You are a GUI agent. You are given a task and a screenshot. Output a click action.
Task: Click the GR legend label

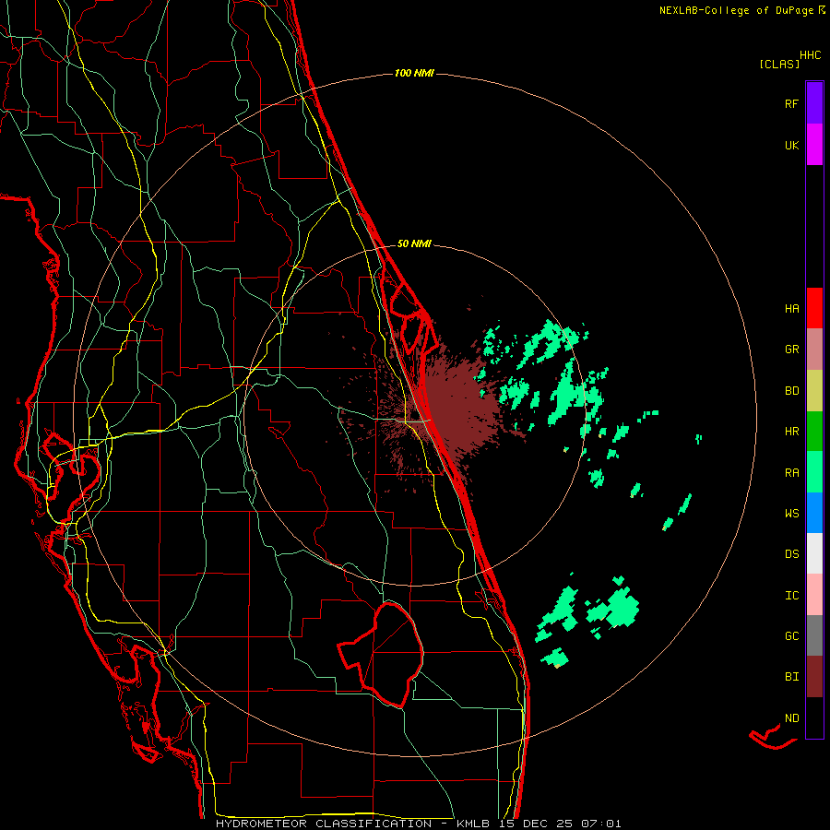tap(791, 350)
